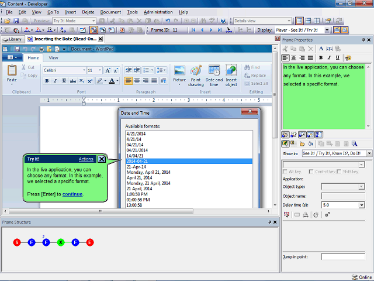Select the green X node in Frame Structure
374x281 pixels.
tap(61, 242)
